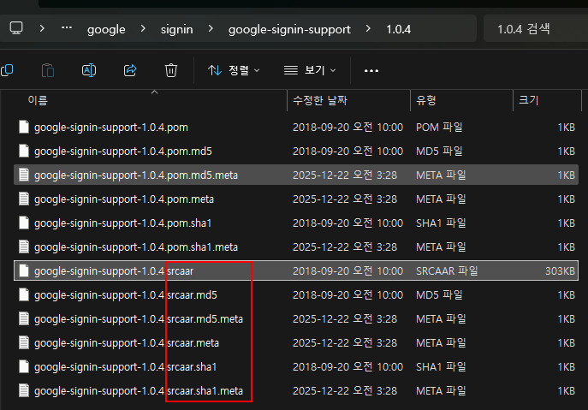588x410 pixels.
Task: Click document icon of srcaar.md5.meta file
Action: pyautogui.click(x=24, y=319)
